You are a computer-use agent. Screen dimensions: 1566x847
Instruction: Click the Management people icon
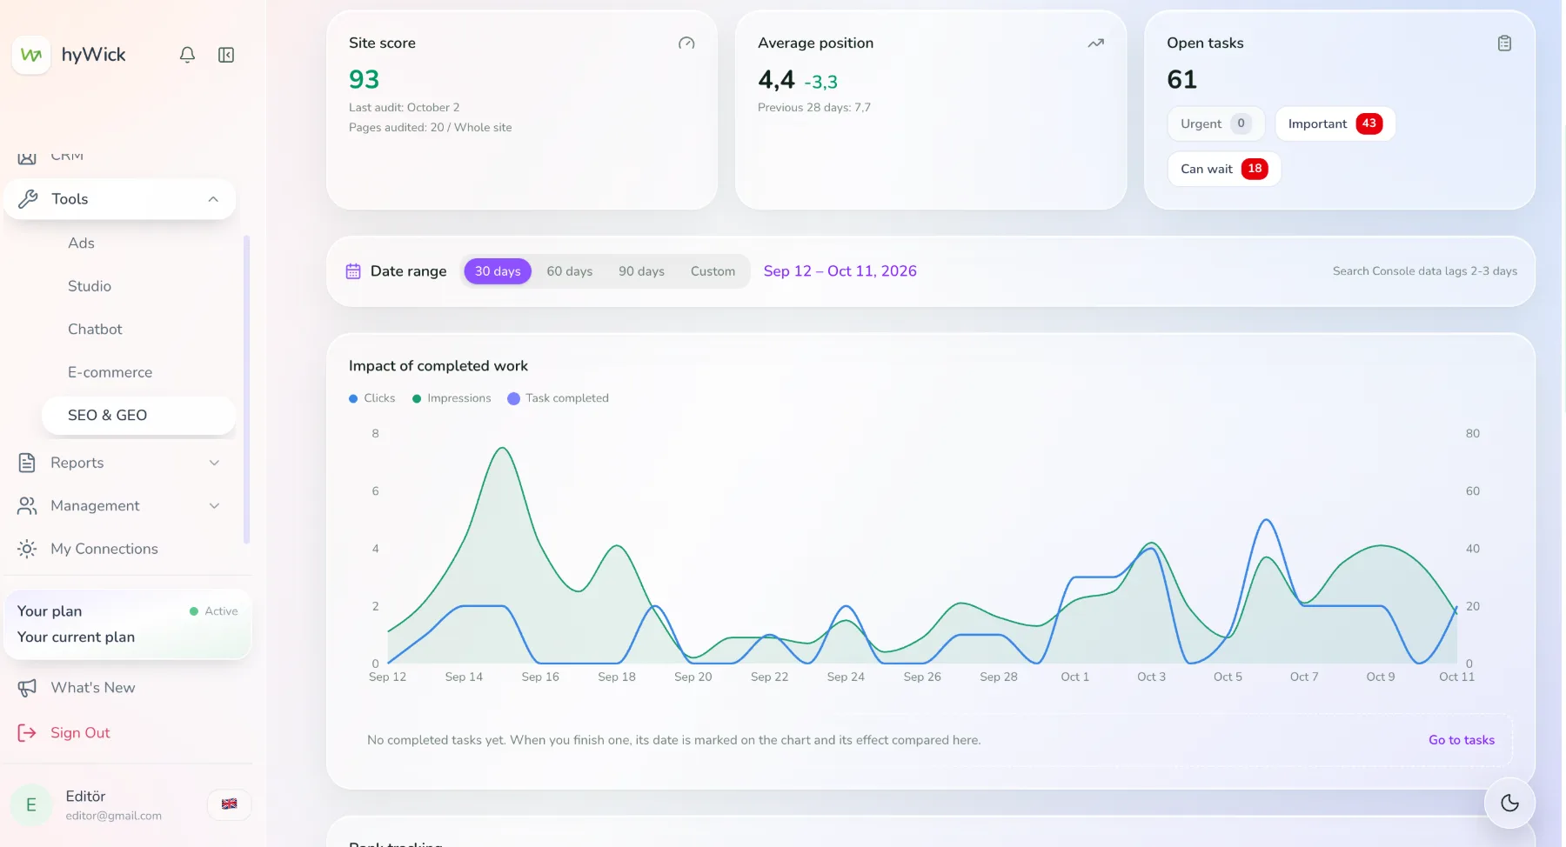(x=27, y=506)
